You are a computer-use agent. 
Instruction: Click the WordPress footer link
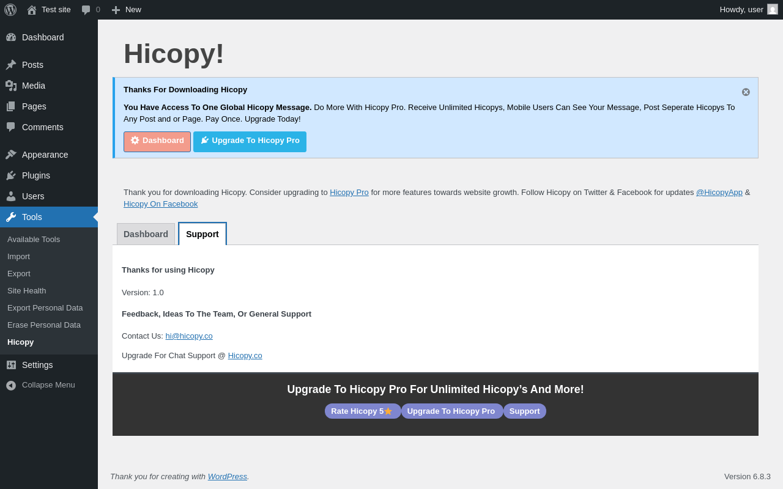point(228,476)
